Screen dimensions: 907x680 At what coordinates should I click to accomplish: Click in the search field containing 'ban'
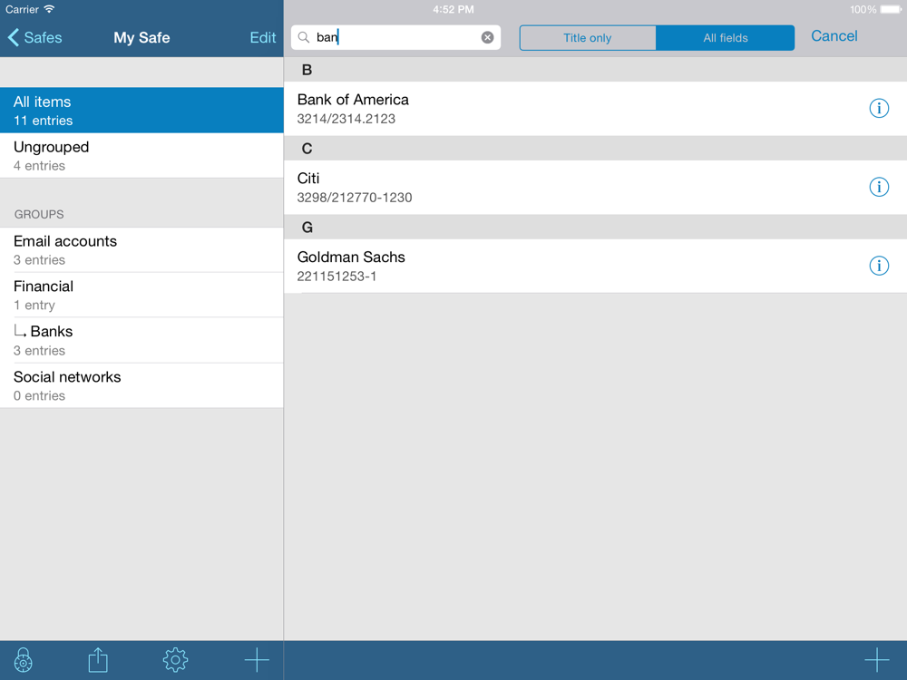click(395, 37)
